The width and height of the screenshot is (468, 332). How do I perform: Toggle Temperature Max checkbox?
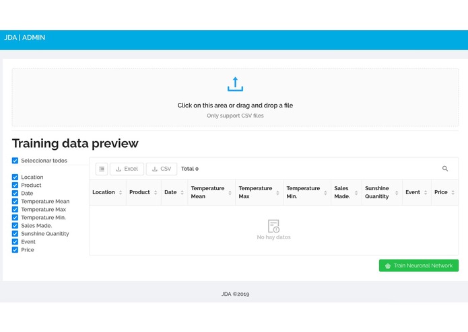[15, 209]
